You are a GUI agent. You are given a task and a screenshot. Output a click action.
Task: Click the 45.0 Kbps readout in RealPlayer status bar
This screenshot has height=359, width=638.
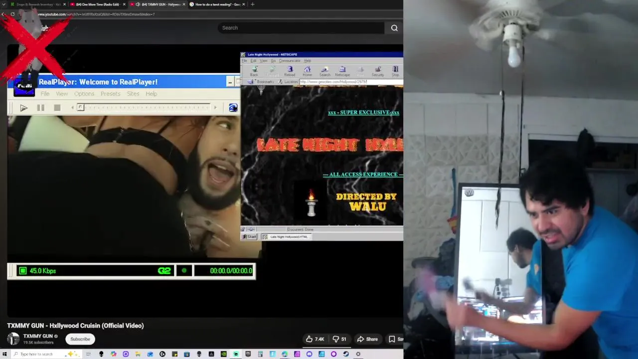pos(43,271)
